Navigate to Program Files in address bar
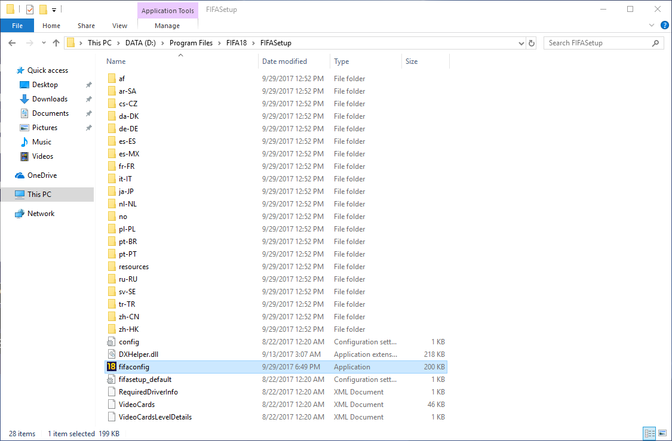672x441 pixels. click(x=191, y=43)
